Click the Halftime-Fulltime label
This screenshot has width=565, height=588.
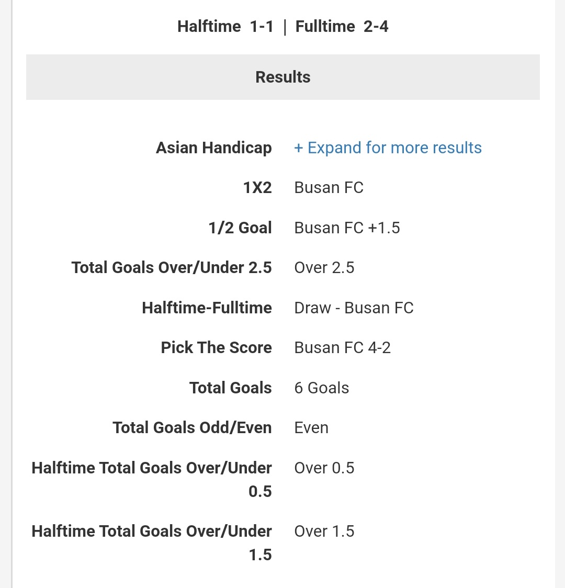207,308
